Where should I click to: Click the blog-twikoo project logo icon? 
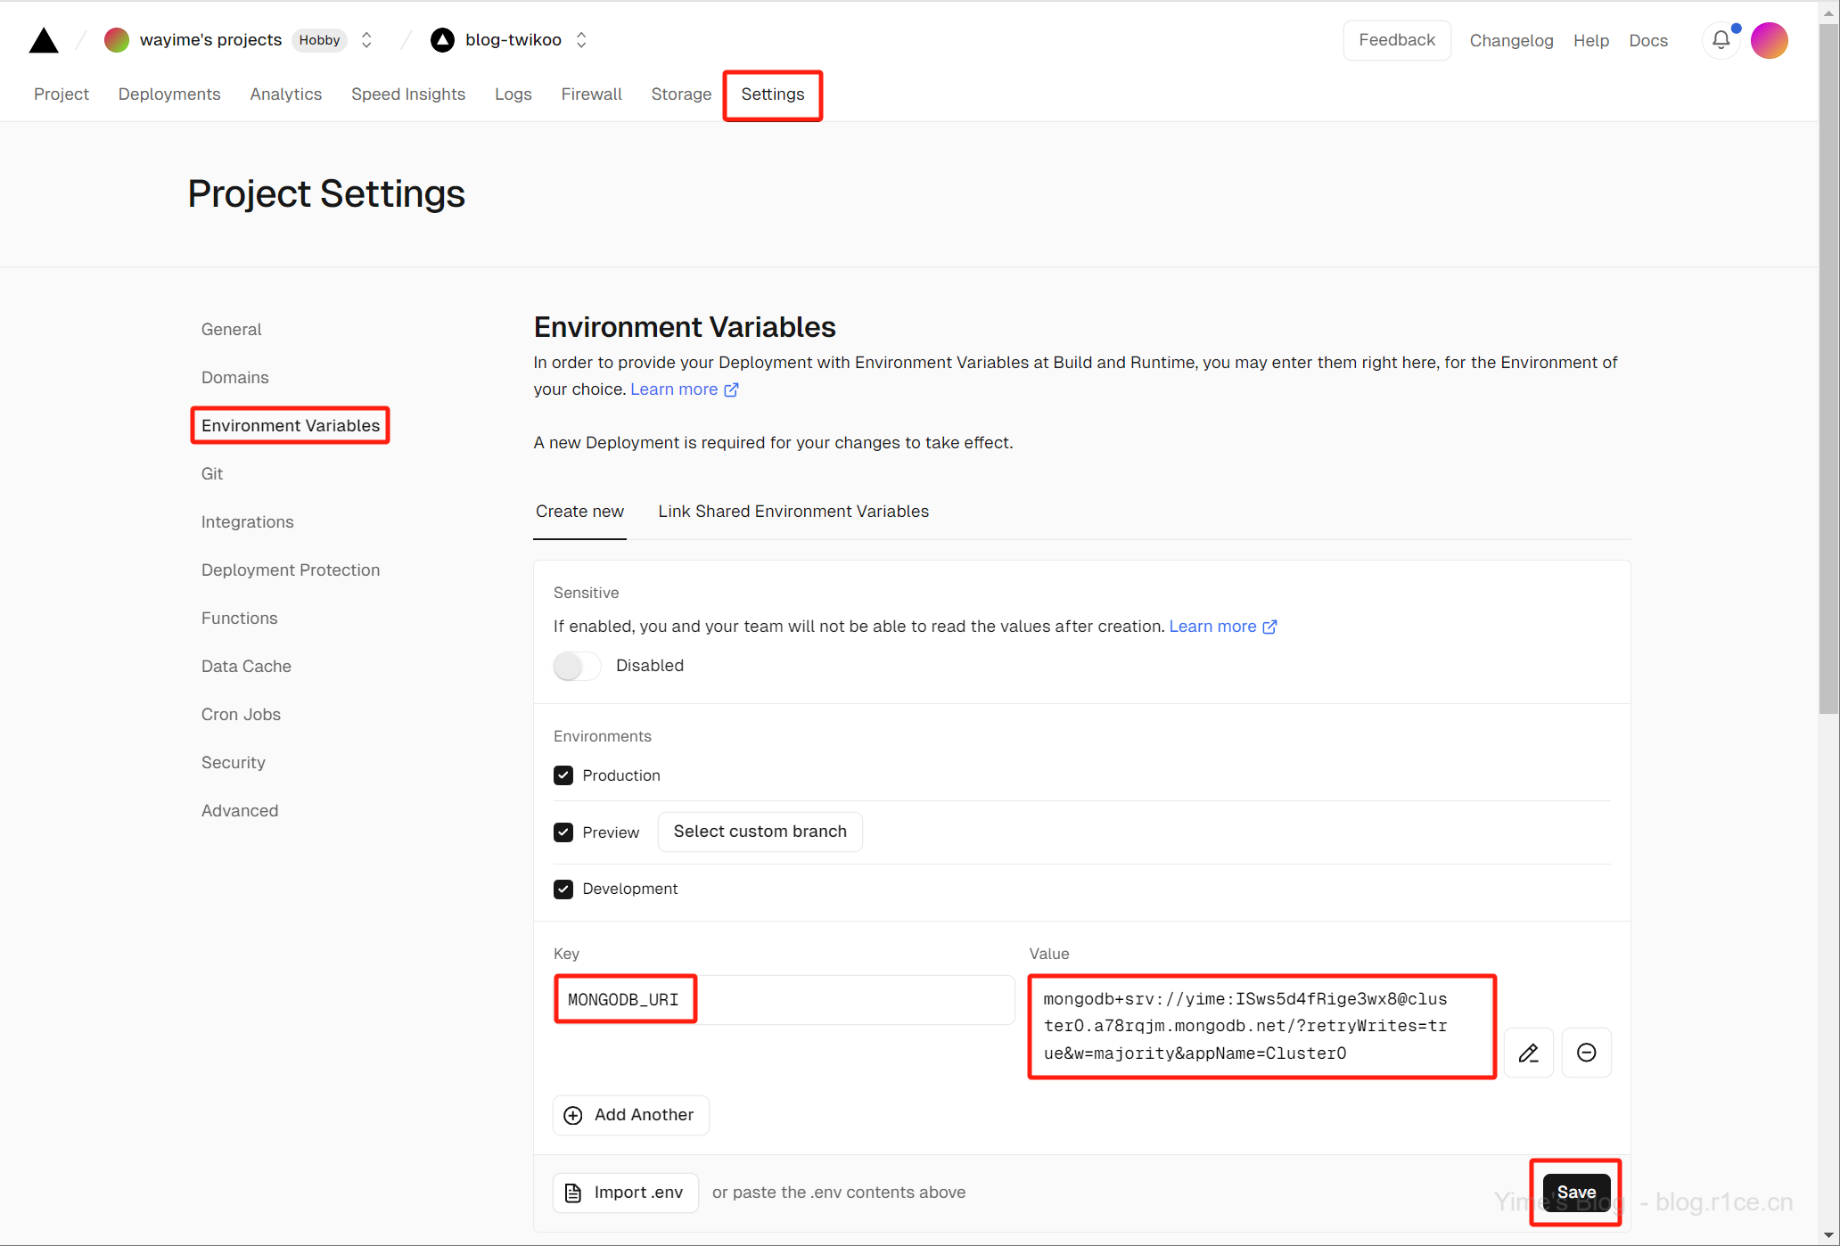point(442,40)
